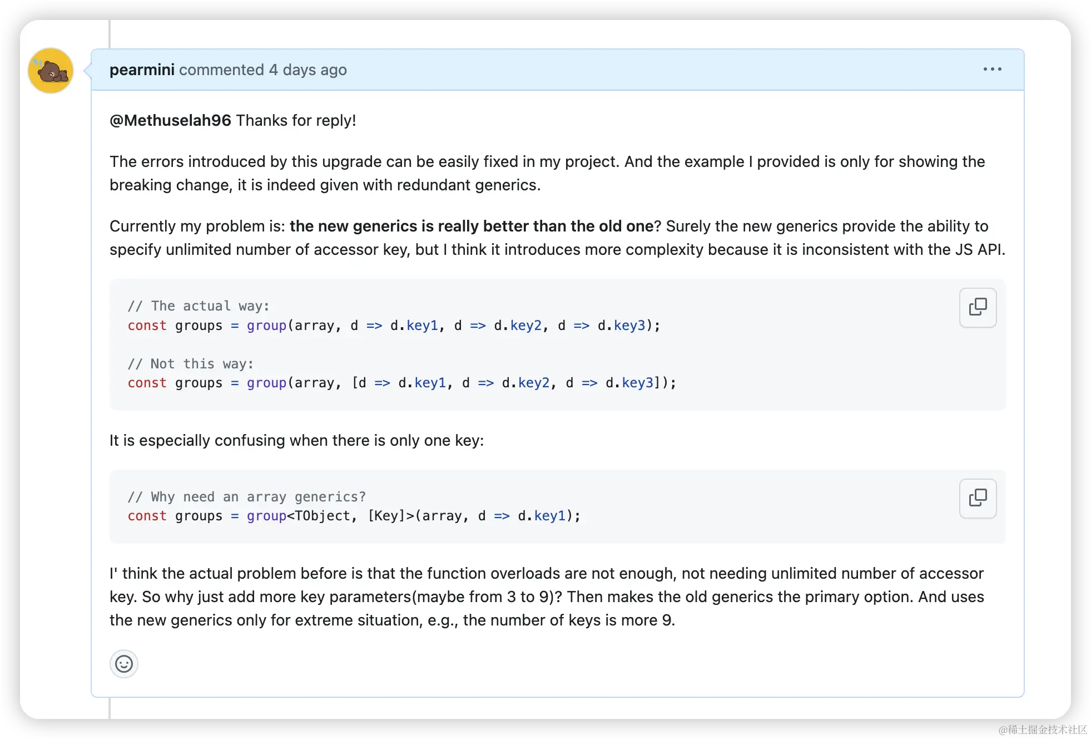Click the bold "the new generics is really better" text

pyautogui.click(x=471, y=226)
